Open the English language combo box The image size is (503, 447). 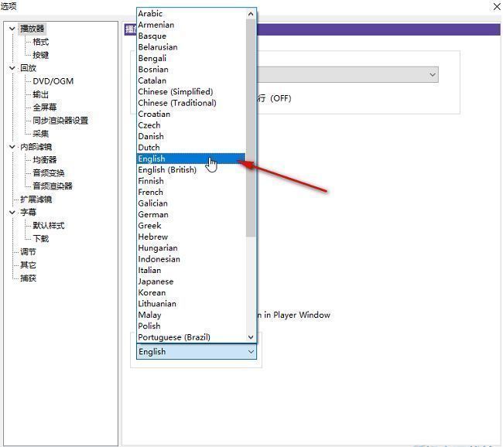[197, 351]
